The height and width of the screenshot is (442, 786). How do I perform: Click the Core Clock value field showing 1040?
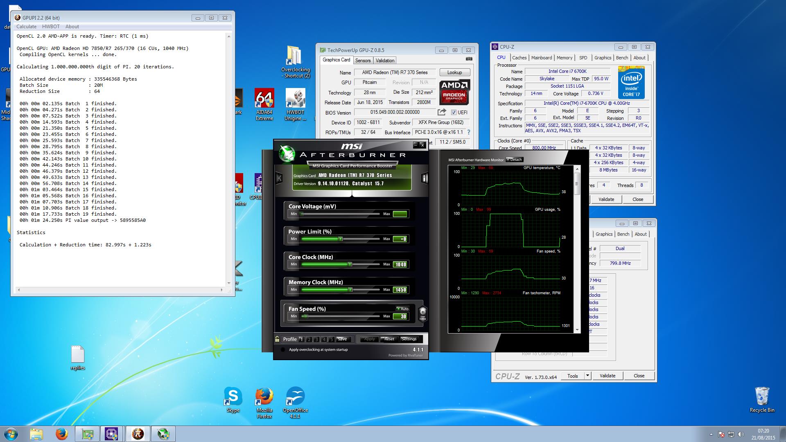point(400,264)
